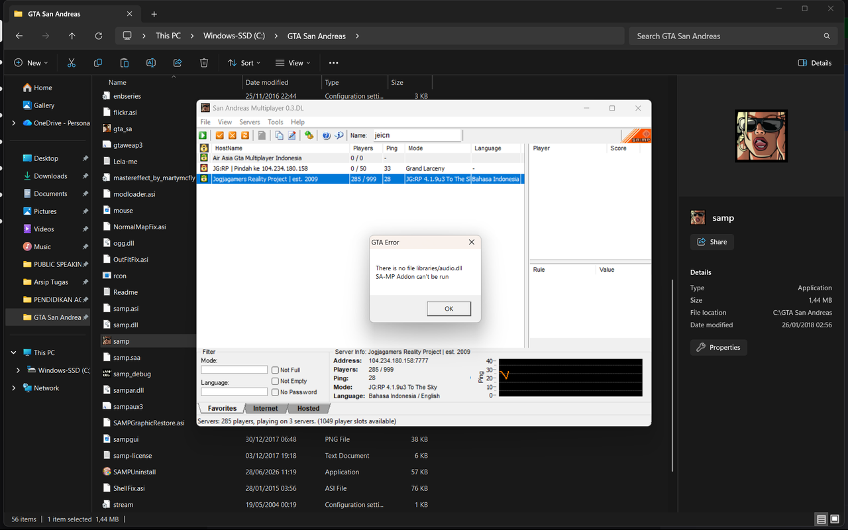Expand the Network tree node
This screenshot has height=530, width=848.
14,388
